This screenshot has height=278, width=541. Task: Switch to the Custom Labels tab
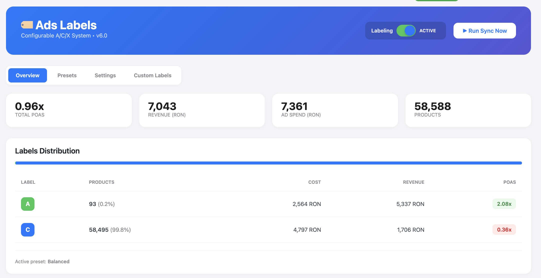152,75
